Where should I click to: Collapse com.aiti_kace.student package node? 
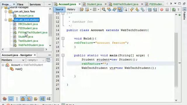[x=6, y=20]
